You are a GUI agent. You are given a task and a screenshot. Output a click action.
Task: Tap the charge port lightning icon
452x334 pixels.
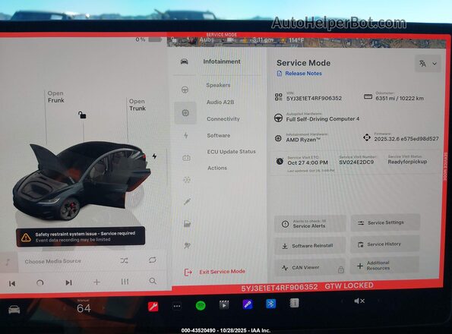(x=154, y=156)
